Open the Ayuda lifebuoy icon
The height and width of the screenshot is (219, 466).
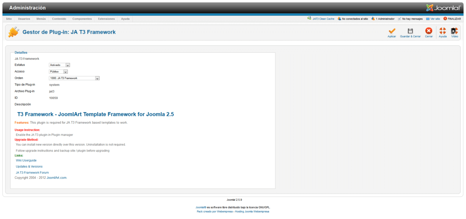pyautogui.click(x=443, y=31)
